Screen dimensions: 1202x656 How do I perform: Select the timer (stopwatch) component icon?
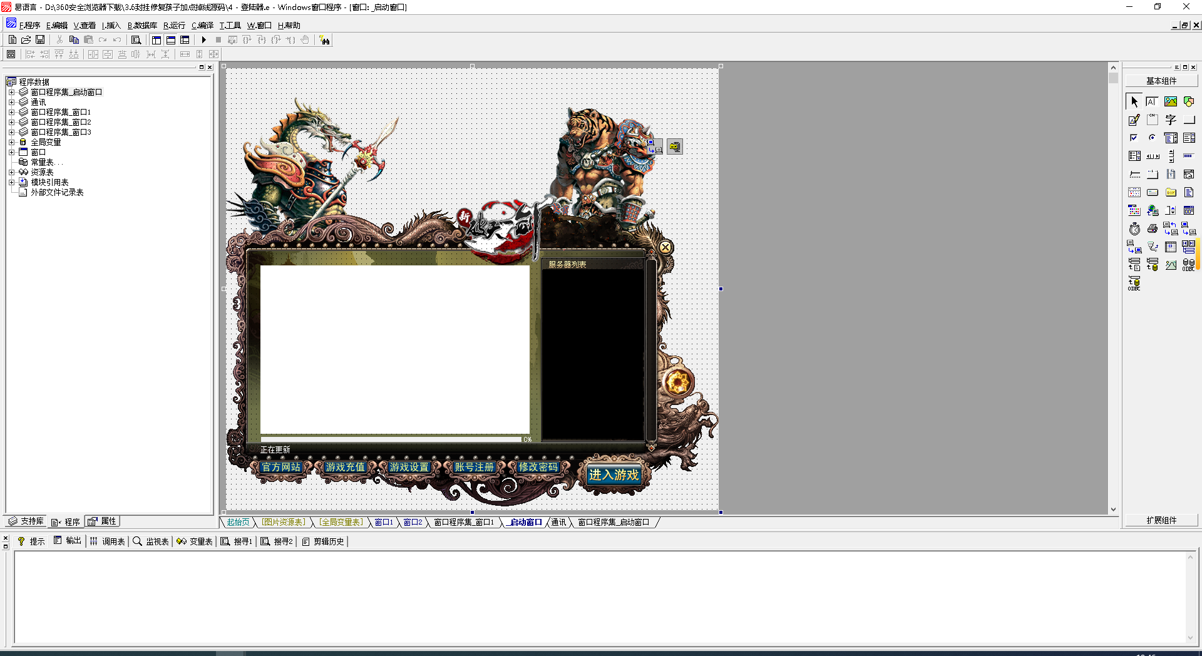1134,229
